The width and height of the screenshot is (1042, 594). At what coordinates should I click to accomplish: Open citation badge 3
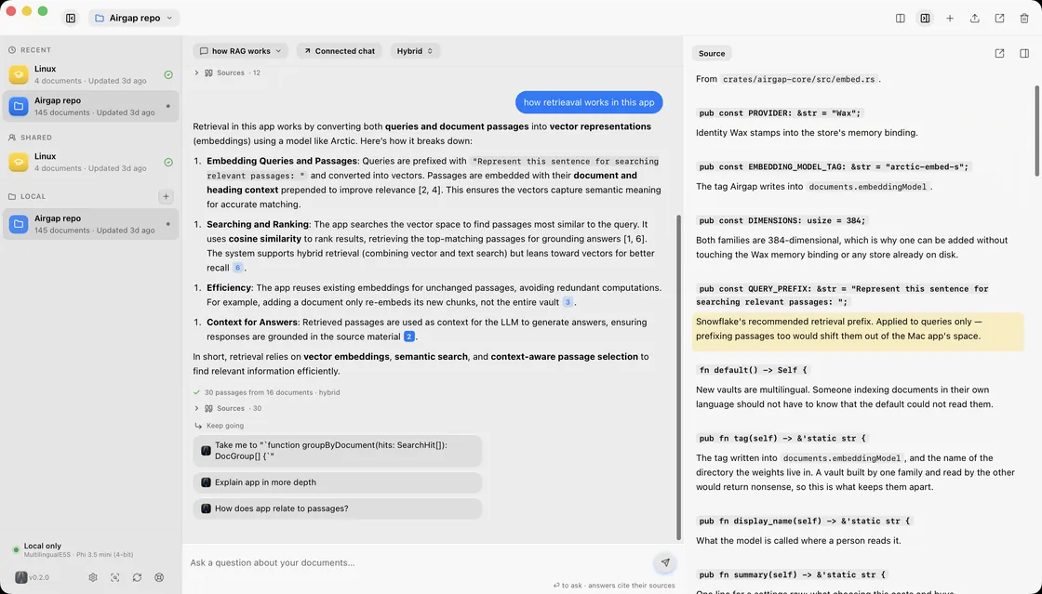pos(568,302)
